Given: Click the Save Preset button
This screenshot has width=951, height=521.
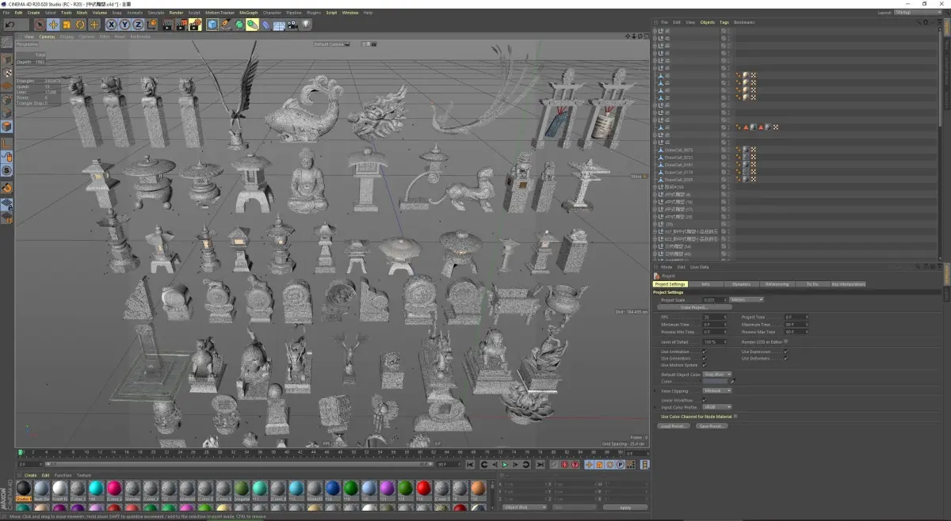Looking at the screenshot, I should click(712, 426).
